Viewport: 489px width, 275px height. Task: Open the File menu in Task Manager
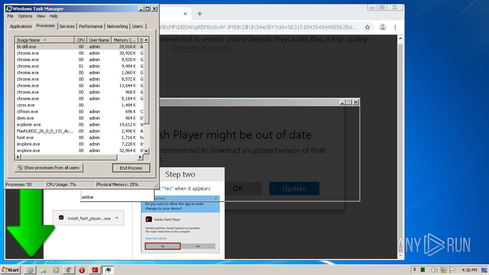[x=10, y=16]
